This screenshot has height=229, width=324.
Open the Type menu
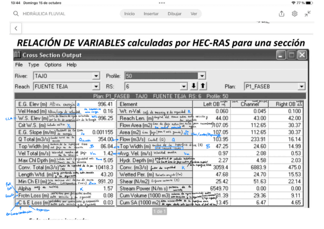[x=34, y=65]
